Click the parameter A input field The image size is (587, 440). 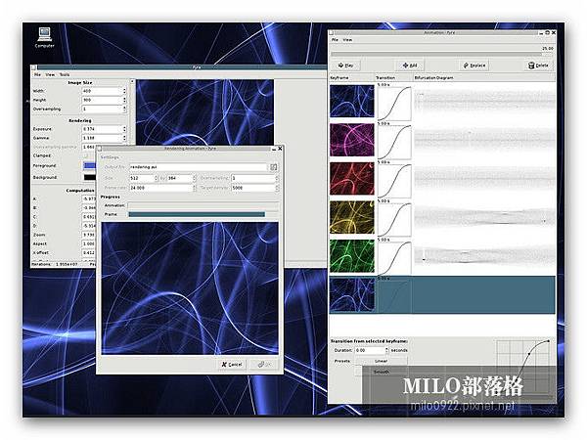coord(89,199)
